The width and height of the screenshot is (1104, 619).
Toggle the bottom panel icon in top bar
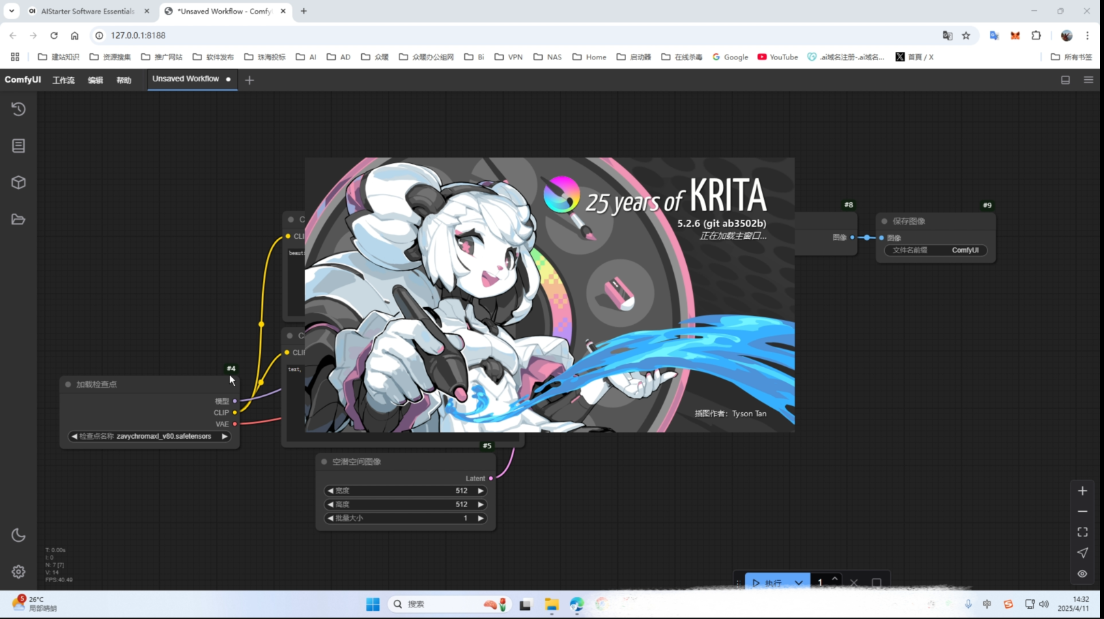coord(1065,80)
